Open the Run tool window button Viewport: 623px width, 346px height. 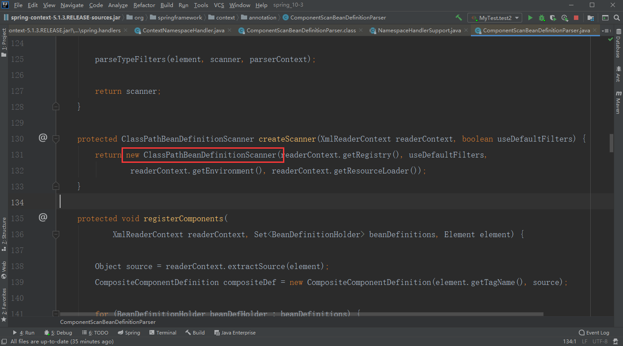(x=23, y=333)
